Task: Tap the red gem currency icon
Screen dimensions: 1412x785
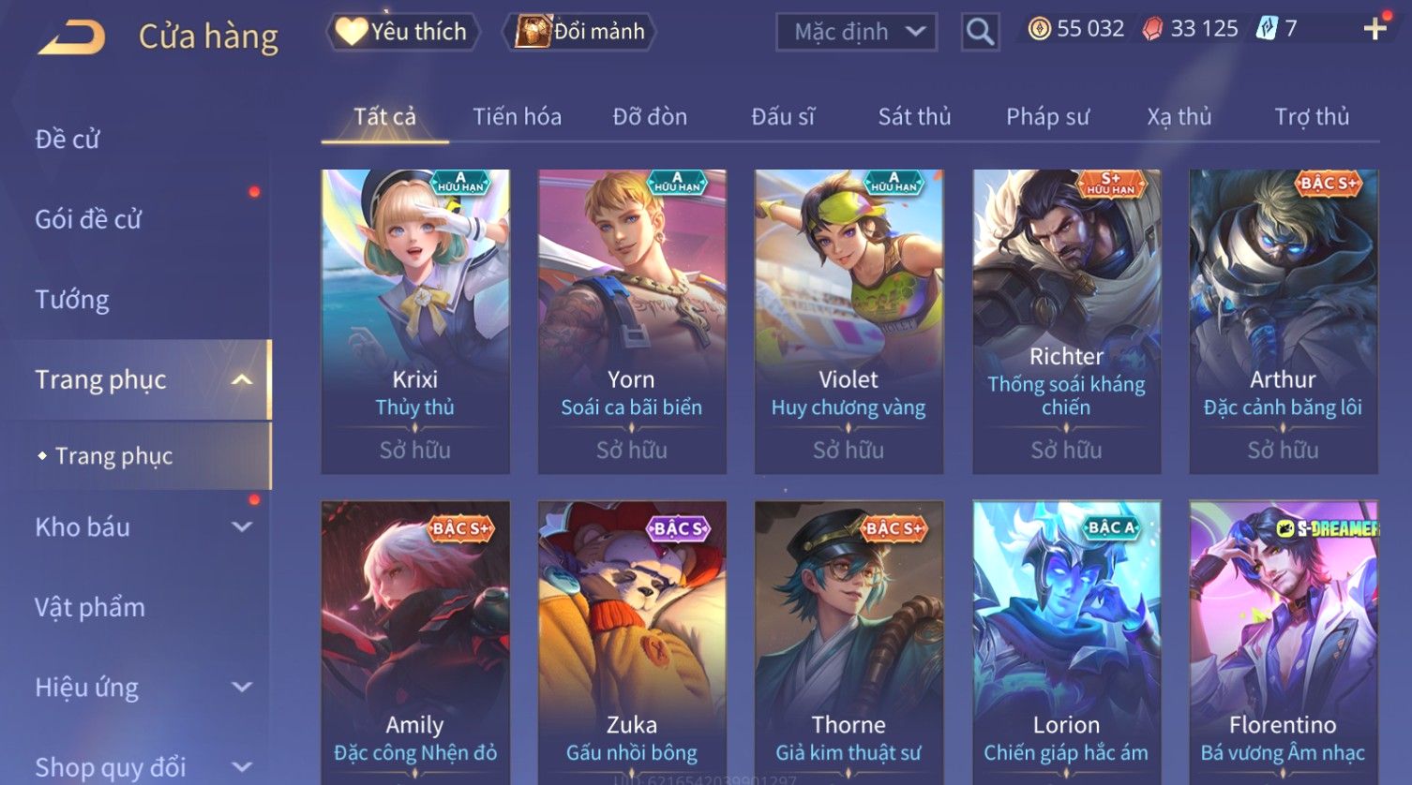Action: pyautogui.click(x=1152, y=29)
